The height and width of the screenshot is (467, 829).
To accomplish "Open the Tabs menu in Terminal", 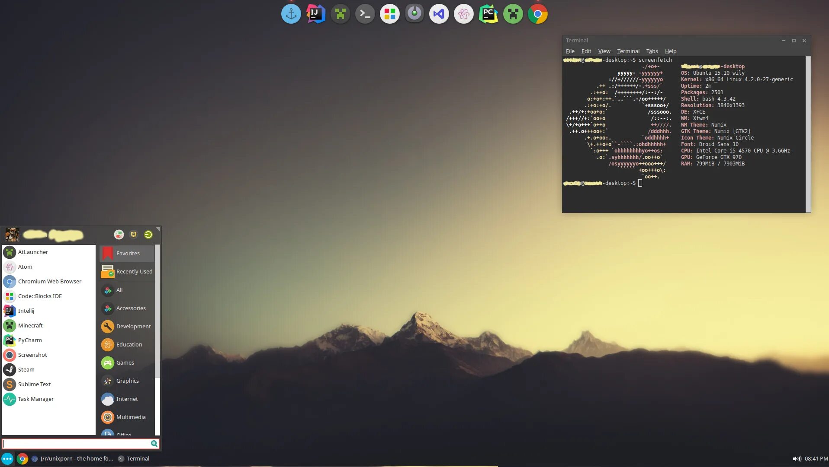I will pos(652,51).
